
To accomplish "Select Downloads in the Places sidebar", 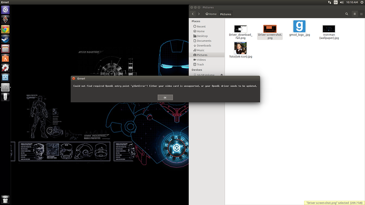I will point(204,46).
